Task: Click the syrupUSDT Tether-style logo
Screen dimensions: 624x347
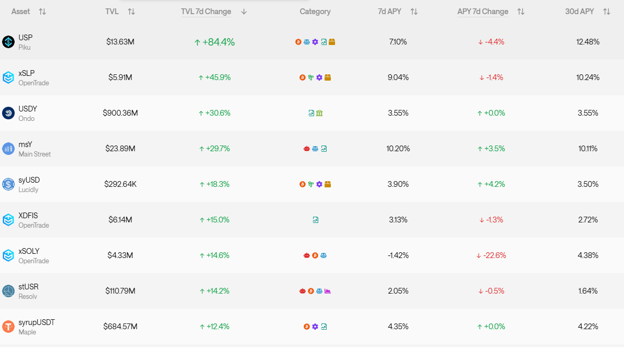Action: coord(8,327)
